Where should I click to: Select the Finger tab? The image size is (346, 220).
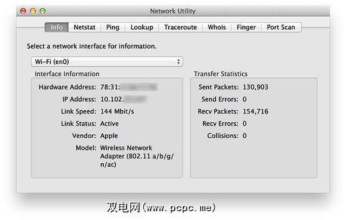(x=246, y=27)
